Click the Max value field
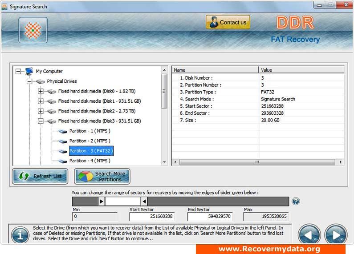354x254 pixels. [x=266, y=217]
